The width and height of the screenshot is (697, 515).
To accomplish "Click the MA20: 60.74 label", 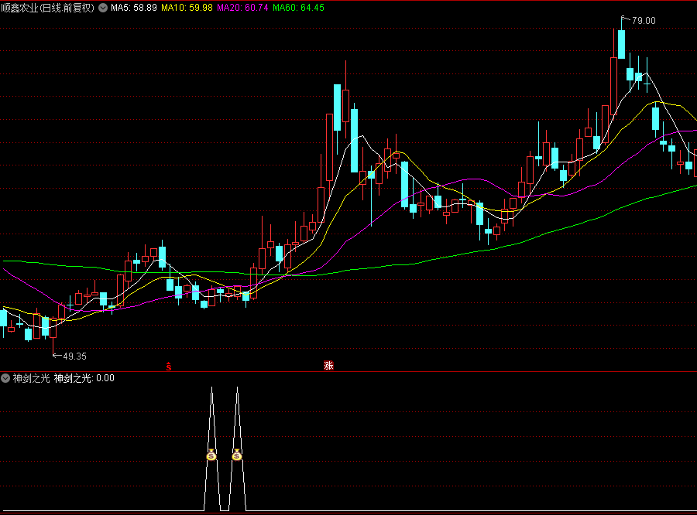I will [242, 8].
